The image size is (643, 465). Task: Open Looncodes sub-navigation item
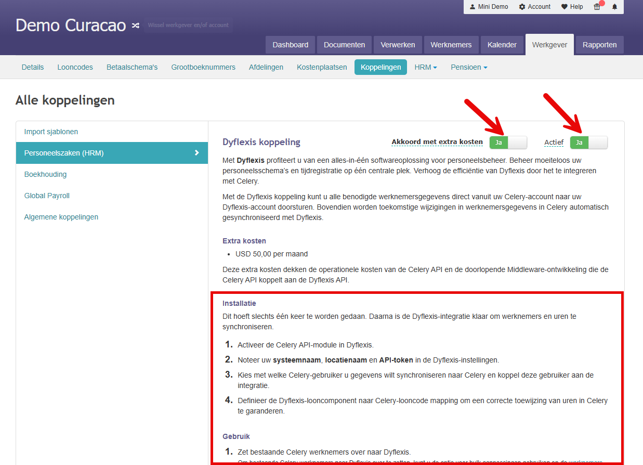(x=75, y=67)
